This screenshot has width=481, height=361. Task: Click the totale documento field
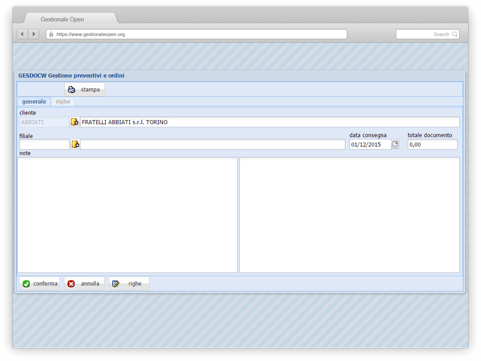(432, 144)
